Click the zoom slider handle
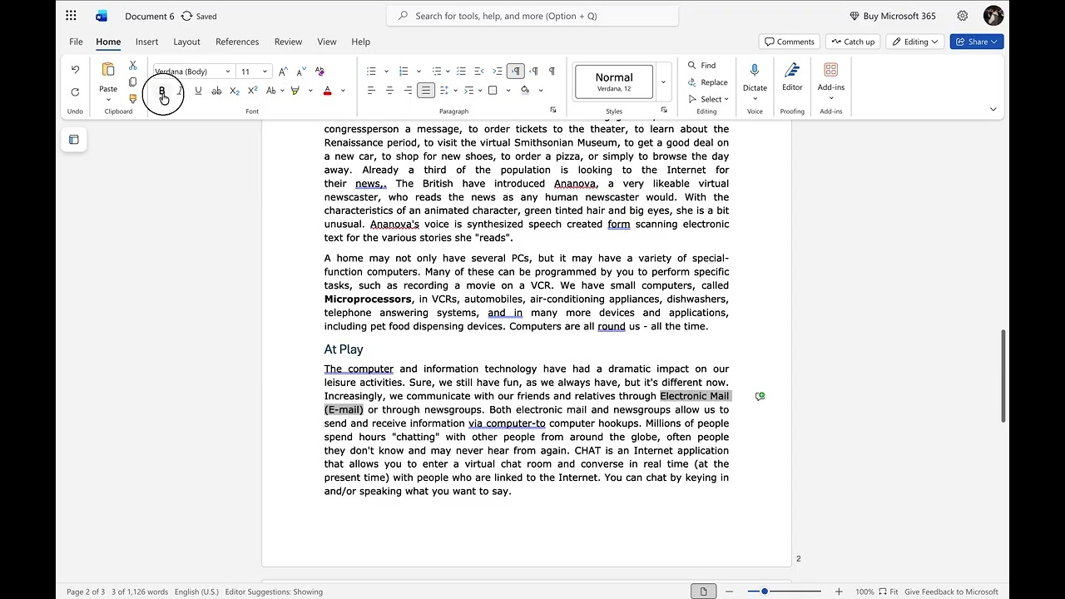The width and height of the screenshot is (1065, 599). [x=765, y=592]
